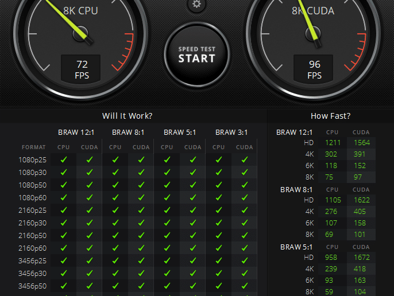Viewport: 394px width, 296px height.
Task: Click the How Fast? heading
Action: [x=330, y=116]
